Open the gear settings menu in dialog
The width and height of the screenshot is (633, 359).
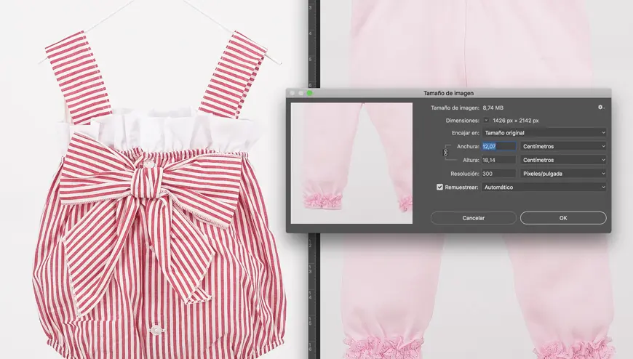tap(600, 108)
